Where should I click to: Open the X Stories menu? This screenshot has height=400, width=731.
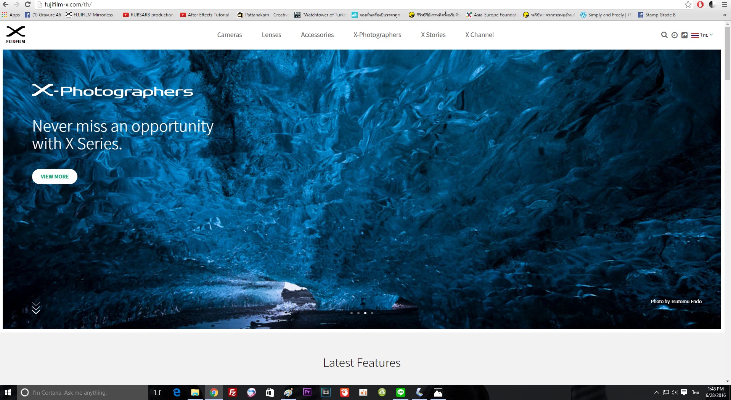tap(433, 35)
